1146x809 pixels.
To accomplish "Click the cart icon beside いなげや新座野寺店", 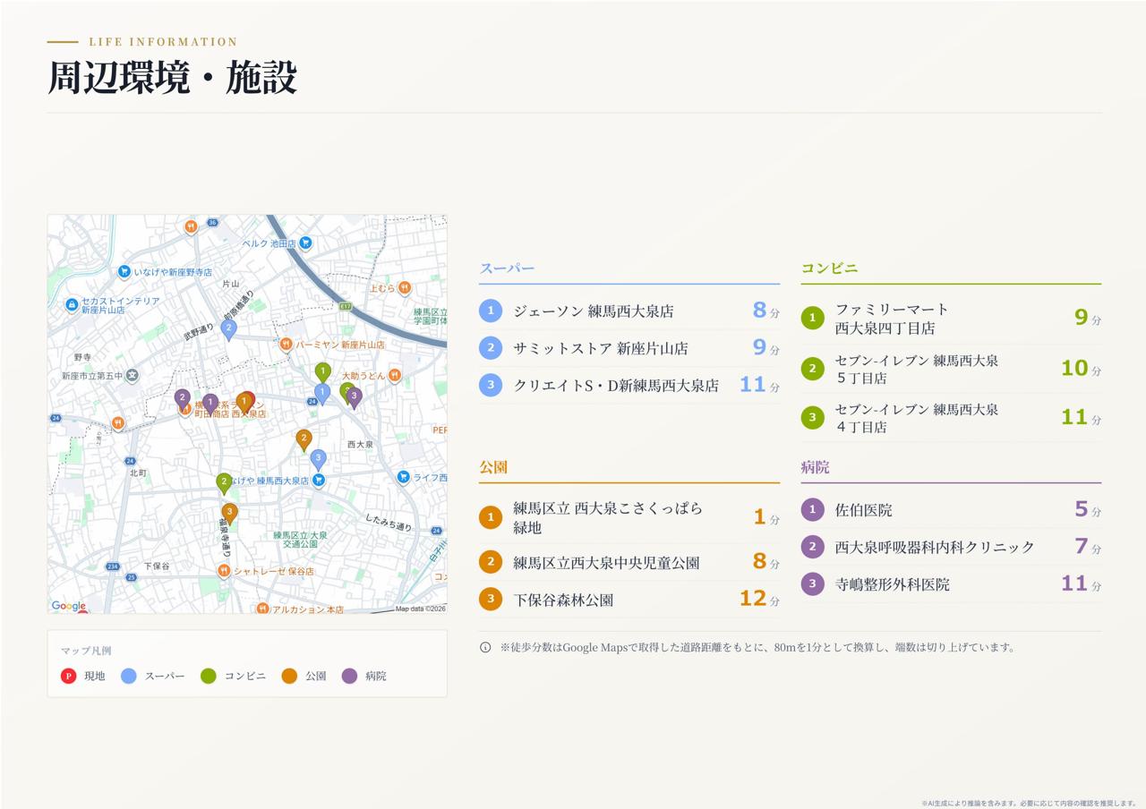I will tap(124, 272).
